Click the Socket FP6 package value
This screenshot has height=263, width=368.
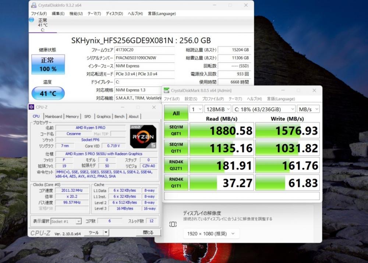91,140
